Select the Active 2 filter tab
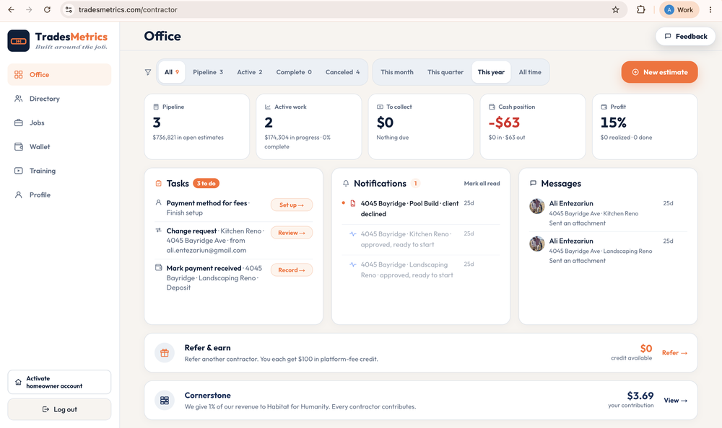Viewport: 722px width, 428px height. [x=250, y=72]
